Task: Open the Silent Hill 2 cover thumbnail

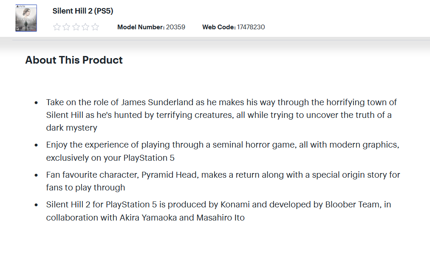Action: click(26, 18)
